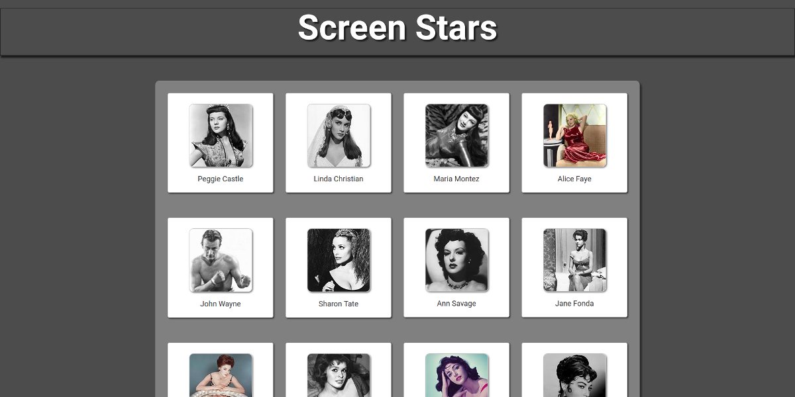The width and height of the screenshot is (795, 397).
Task: Select the name label Ann Savage
Action: (x=456, y=304)
